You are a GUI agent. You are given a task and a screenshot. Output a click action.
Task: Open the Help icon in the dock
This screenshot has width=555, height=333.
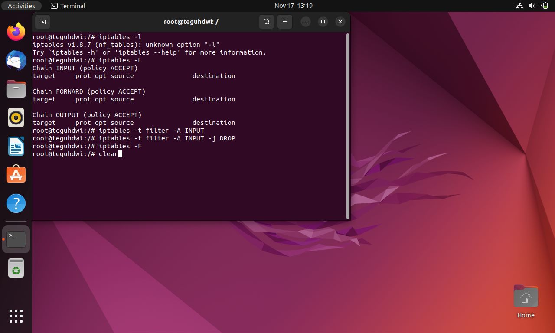(16, 203)
